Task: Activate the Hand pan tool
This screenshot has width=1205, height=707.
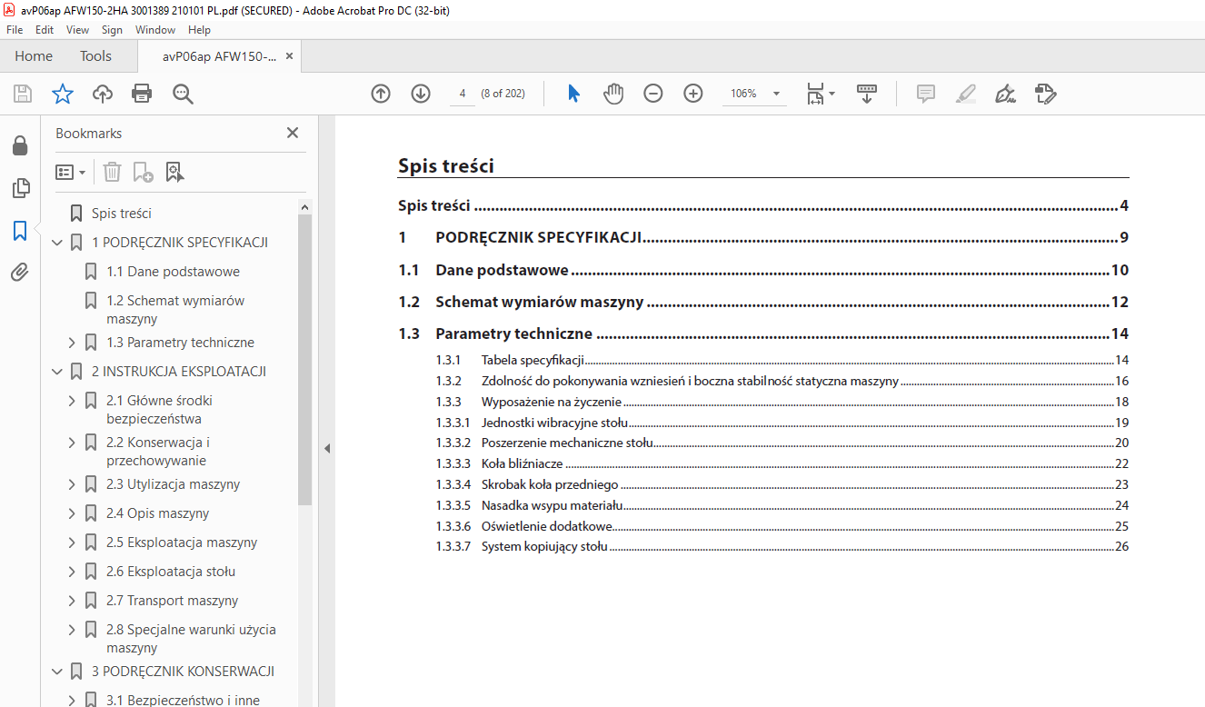Action: coord(613,94)
